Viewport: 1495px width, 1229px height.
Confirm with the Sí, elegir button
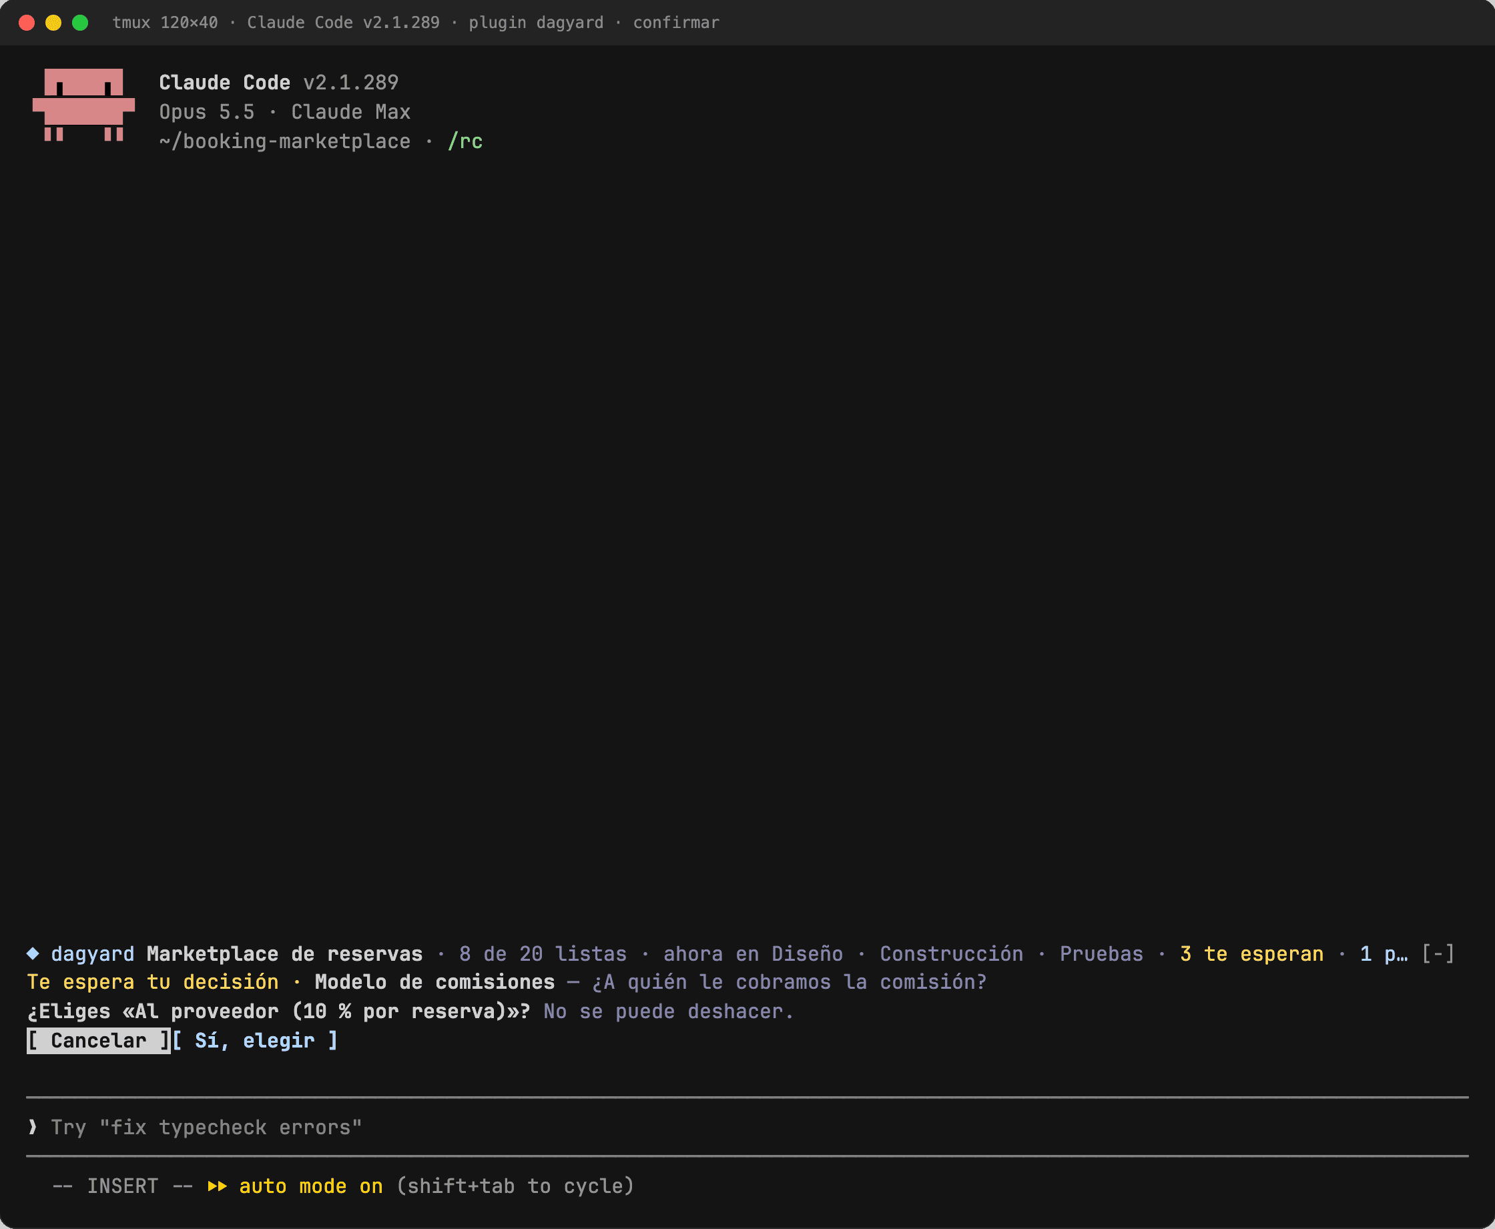tap(255, 1041)
